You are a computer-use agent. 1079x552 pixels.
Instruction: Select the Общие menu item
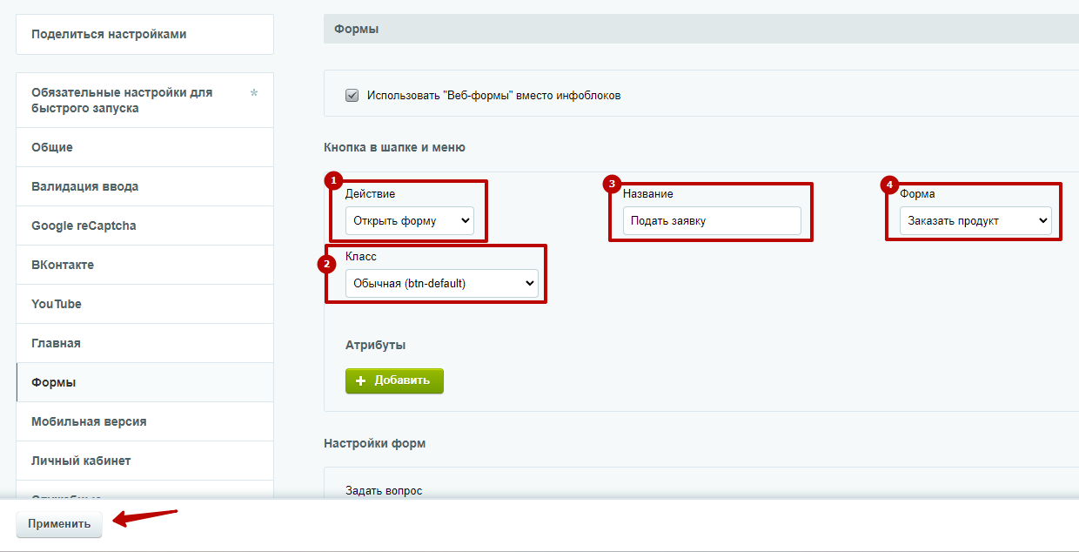tap(144, 147)
